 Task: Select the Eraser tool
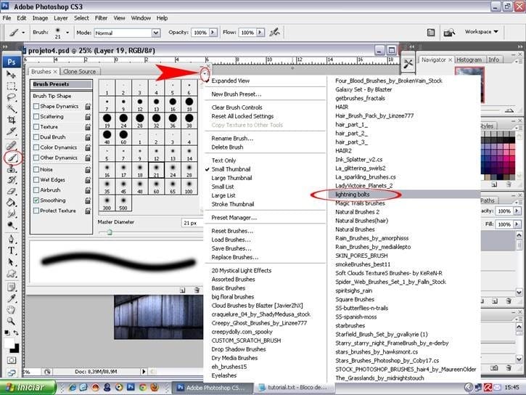click(11, 192)
